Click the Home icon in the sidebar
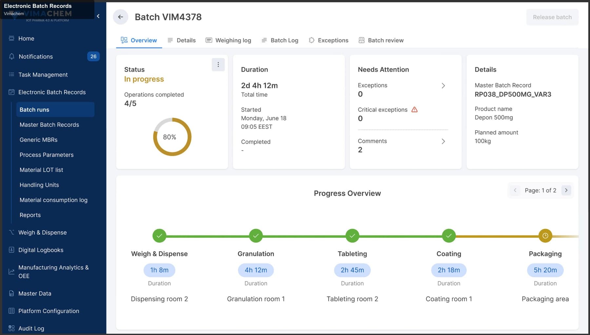Viewport: 590px width, 335px height. [11, 38]
